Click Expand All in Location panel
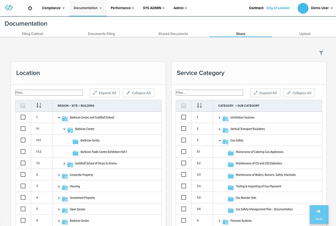Screen dimensions: 336x226 click(x=104, y=93)
